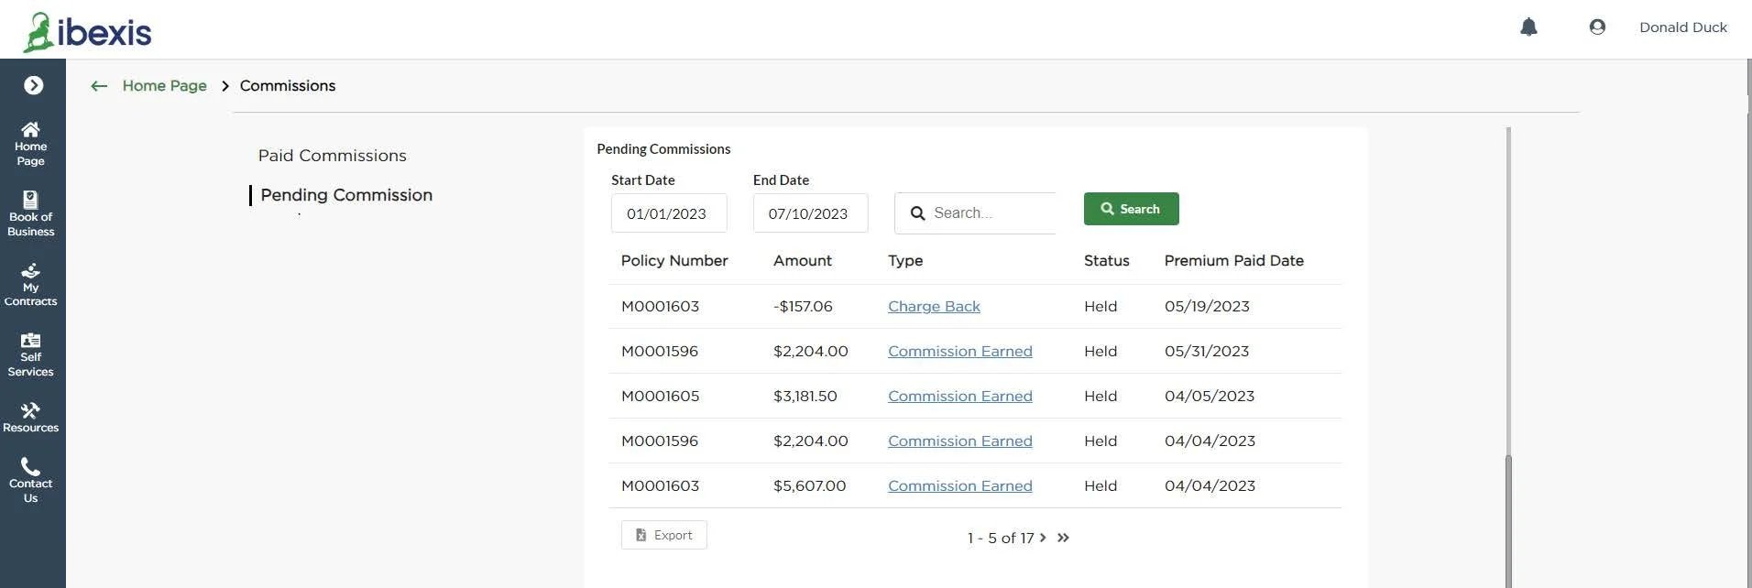This screenshot has width=1752, height=588.
Task: Click the back arrow in breadcrumb
Action: click(x=99, y=86)
